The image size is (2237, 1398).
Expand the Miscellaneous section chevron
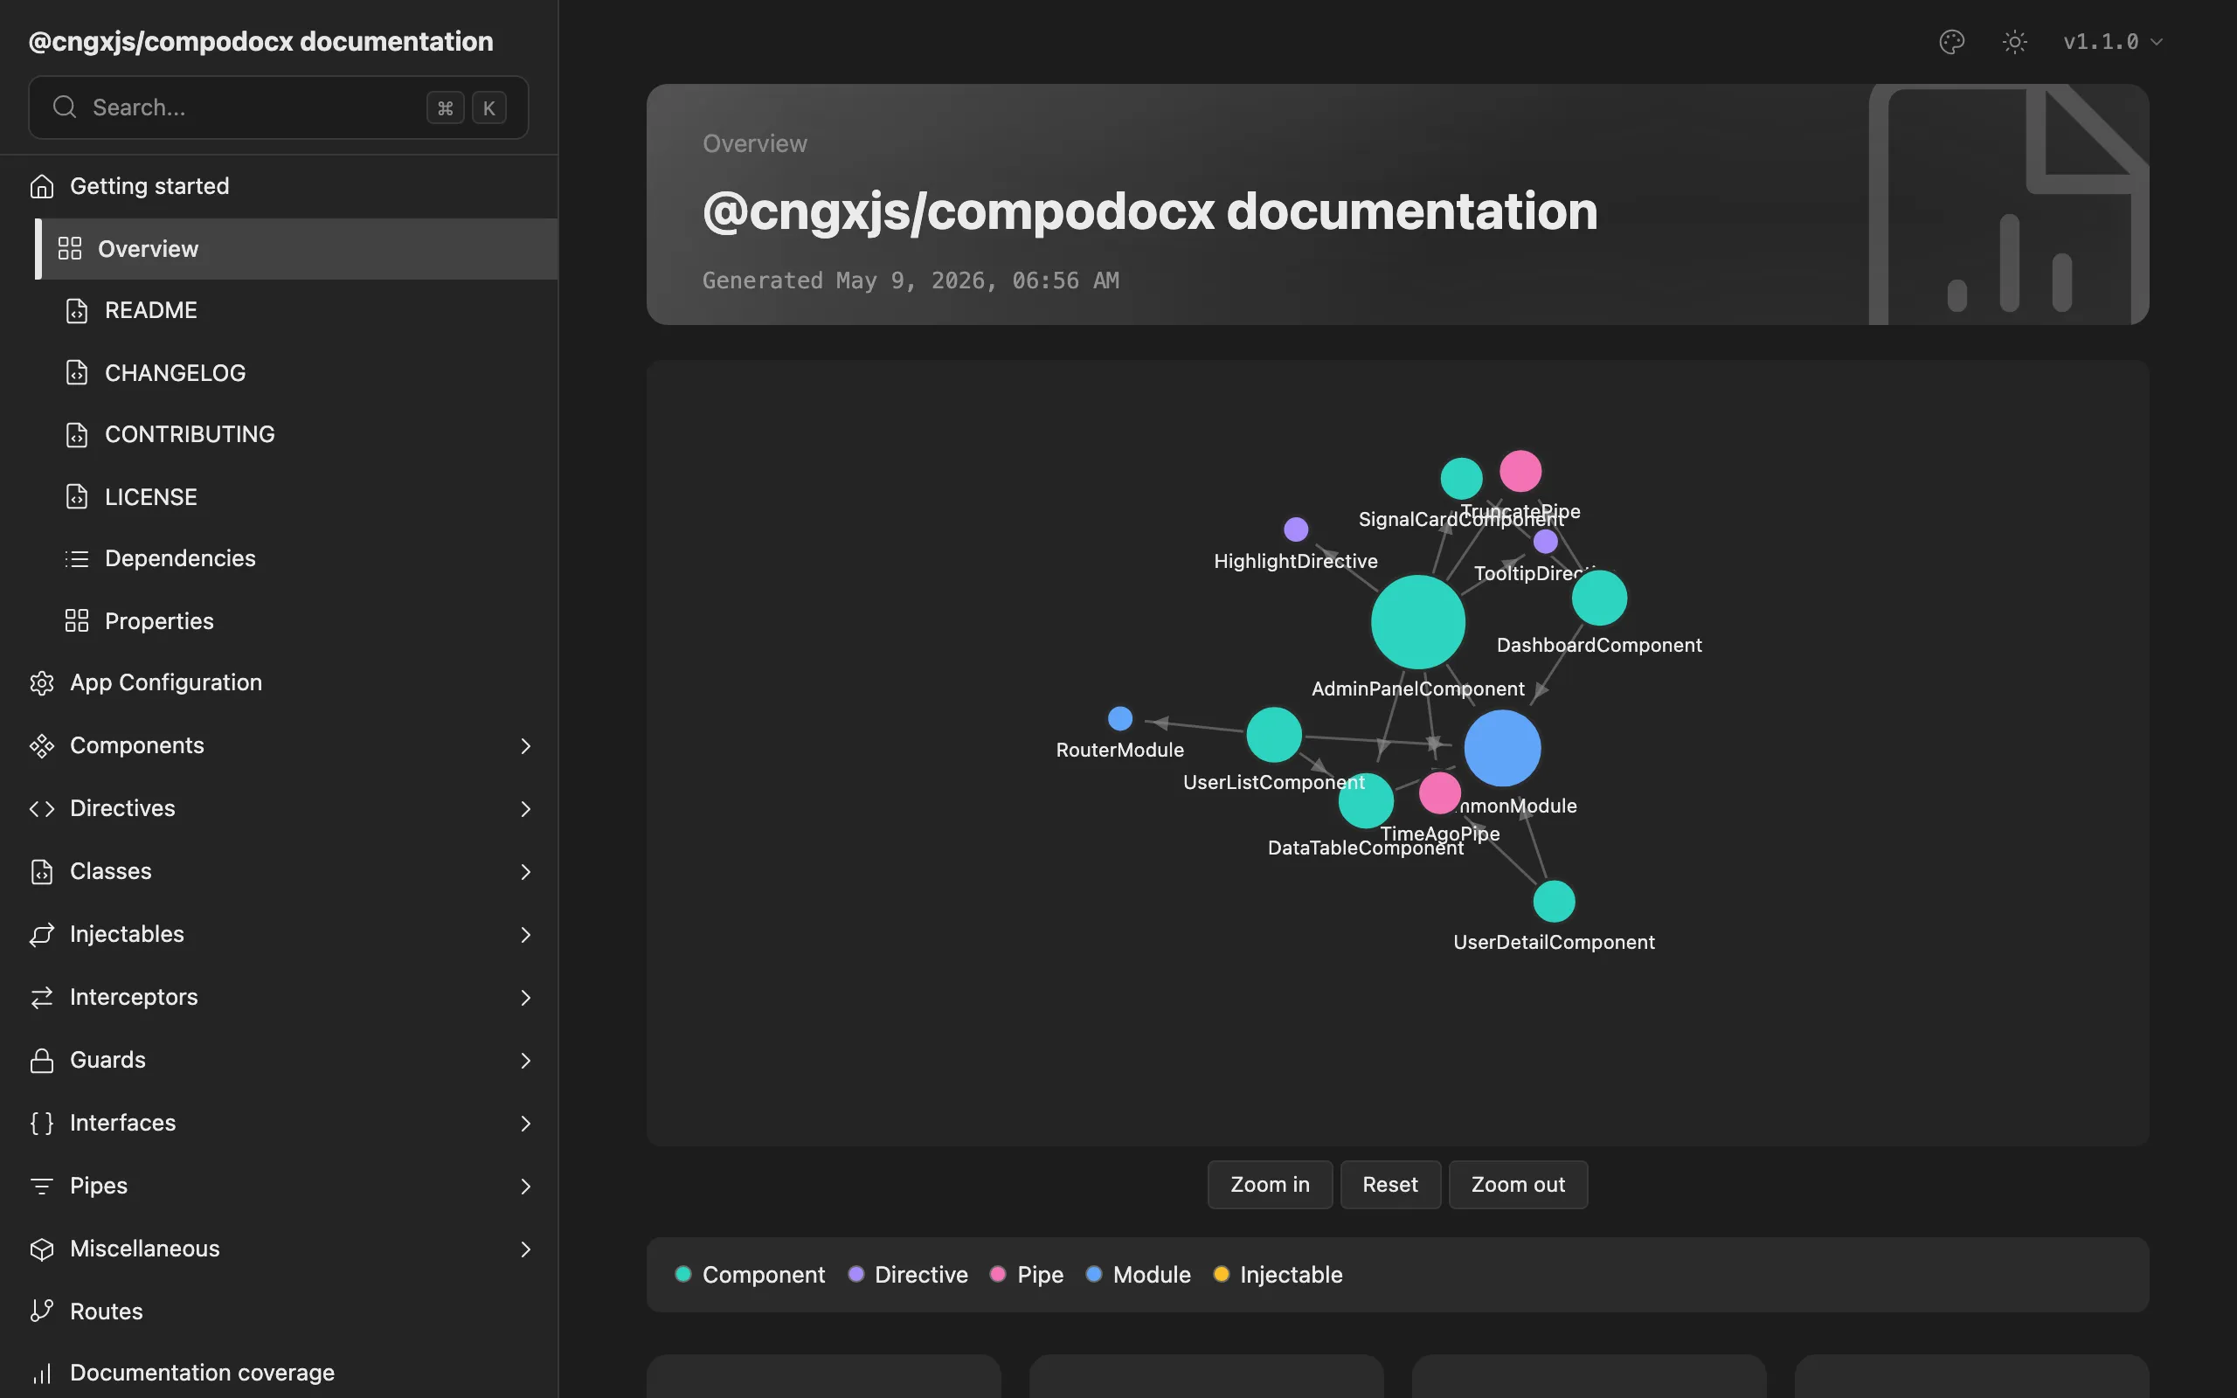pos(525,1249)
